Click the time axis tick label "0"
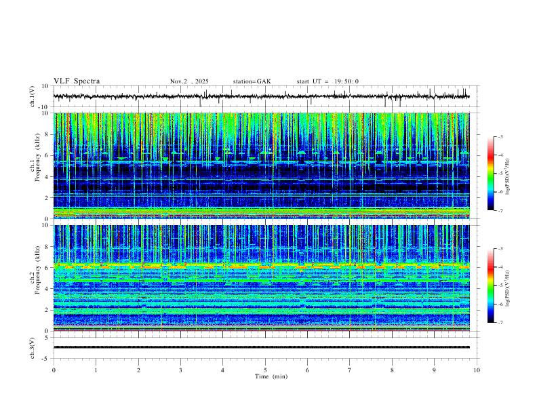Viewport: 537px width, 415px height. pyautogui.click(x=54, y=370)
